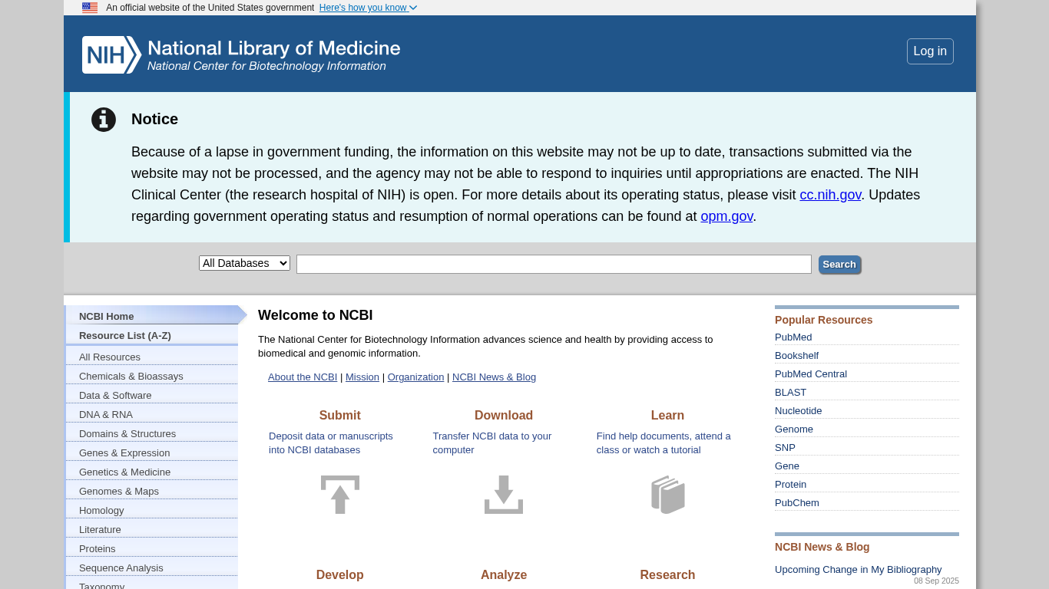Viewport: 1049px width, 589px height.
Task: Open the Mission link
Action: pos(362,377)
